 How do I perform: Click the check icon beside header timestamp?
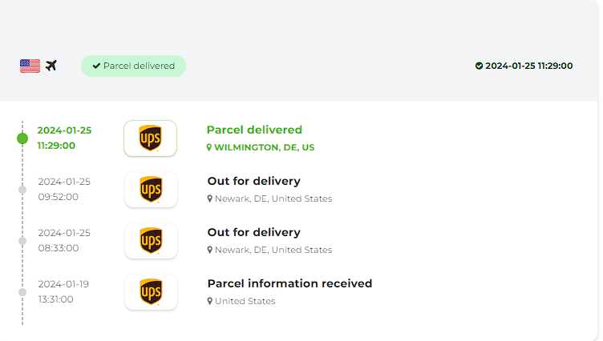(x=479, y=66)
